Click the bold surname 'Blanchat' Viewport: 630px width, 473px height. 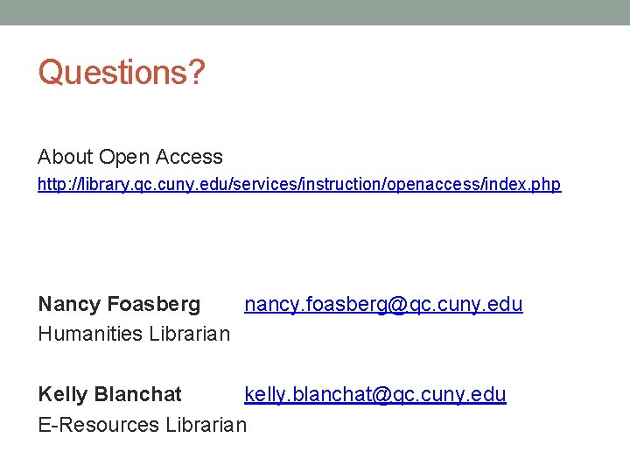click(137, 395)
